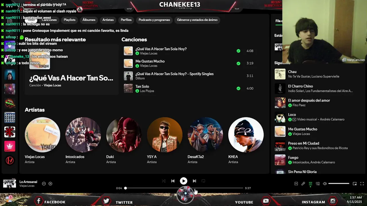The image size is (367, 206).
Task: Click the Facebook icon in overlay
Action: [x=39, y=201]
